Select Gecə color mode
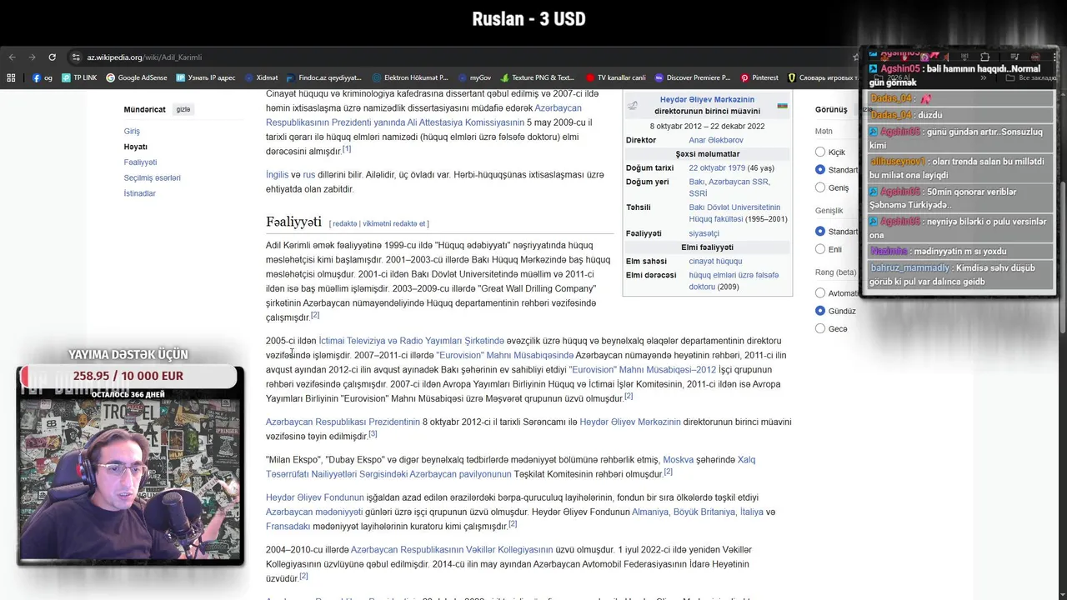 click(820, 328)
